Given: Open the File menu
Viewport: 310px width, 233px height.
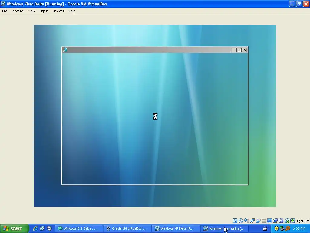Looking at the screenshot, I should 5,11.
